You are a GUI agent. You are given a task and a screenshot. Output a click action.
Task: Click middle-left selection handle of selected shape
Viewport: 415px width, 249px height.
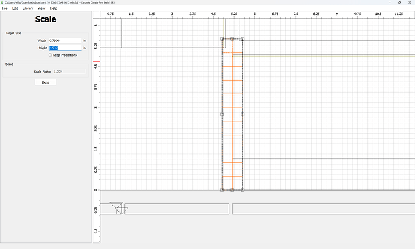click(x=222, y=114)
